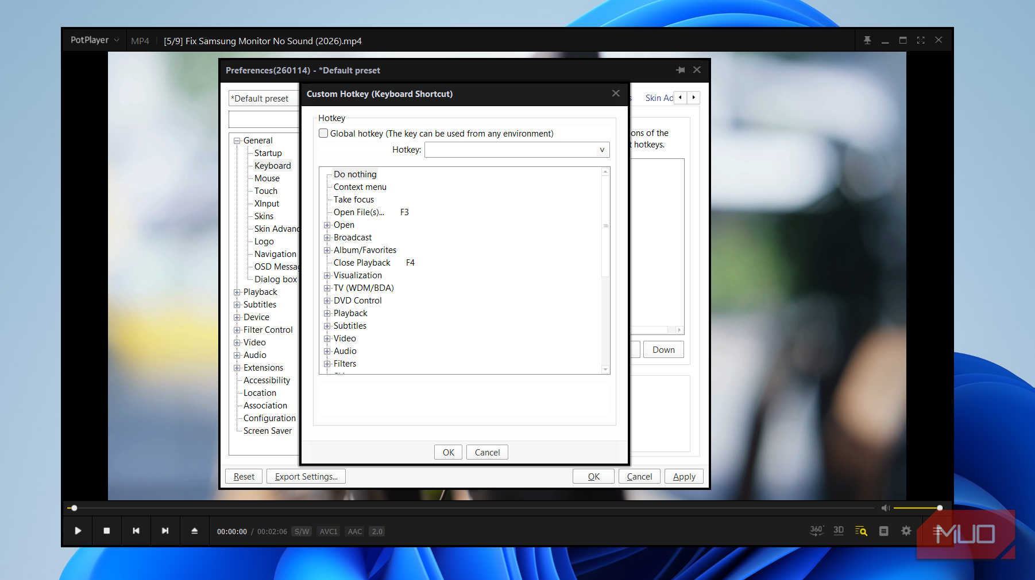Image resolution: width=1035 pixels, height=580 pixels.
Task: Expand the Broadcast action group
Action: pos(327,238)
